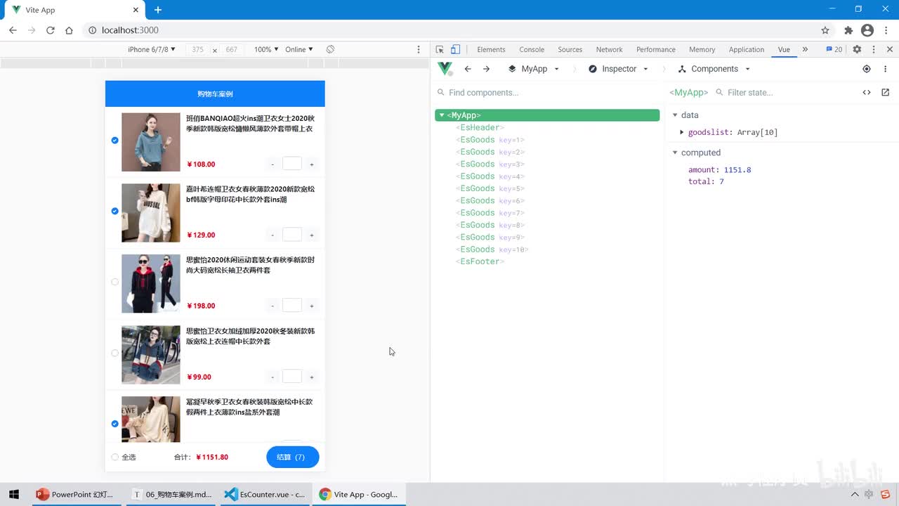Select component in page target icon
Viewport: 899px width, 506px height.
pyautogui.click(x=867, y=69)
